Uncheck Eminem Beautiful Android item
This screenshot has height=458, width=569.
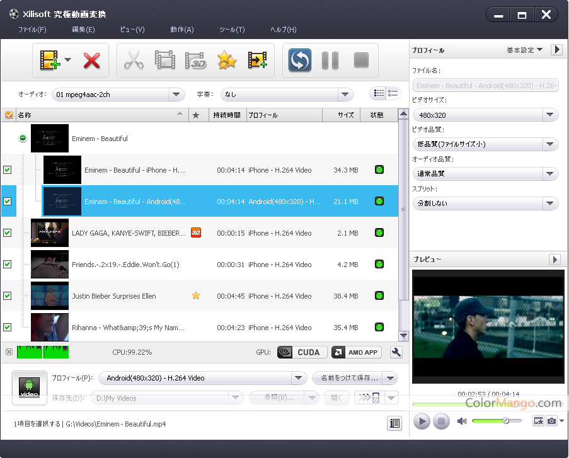point(8,201)
